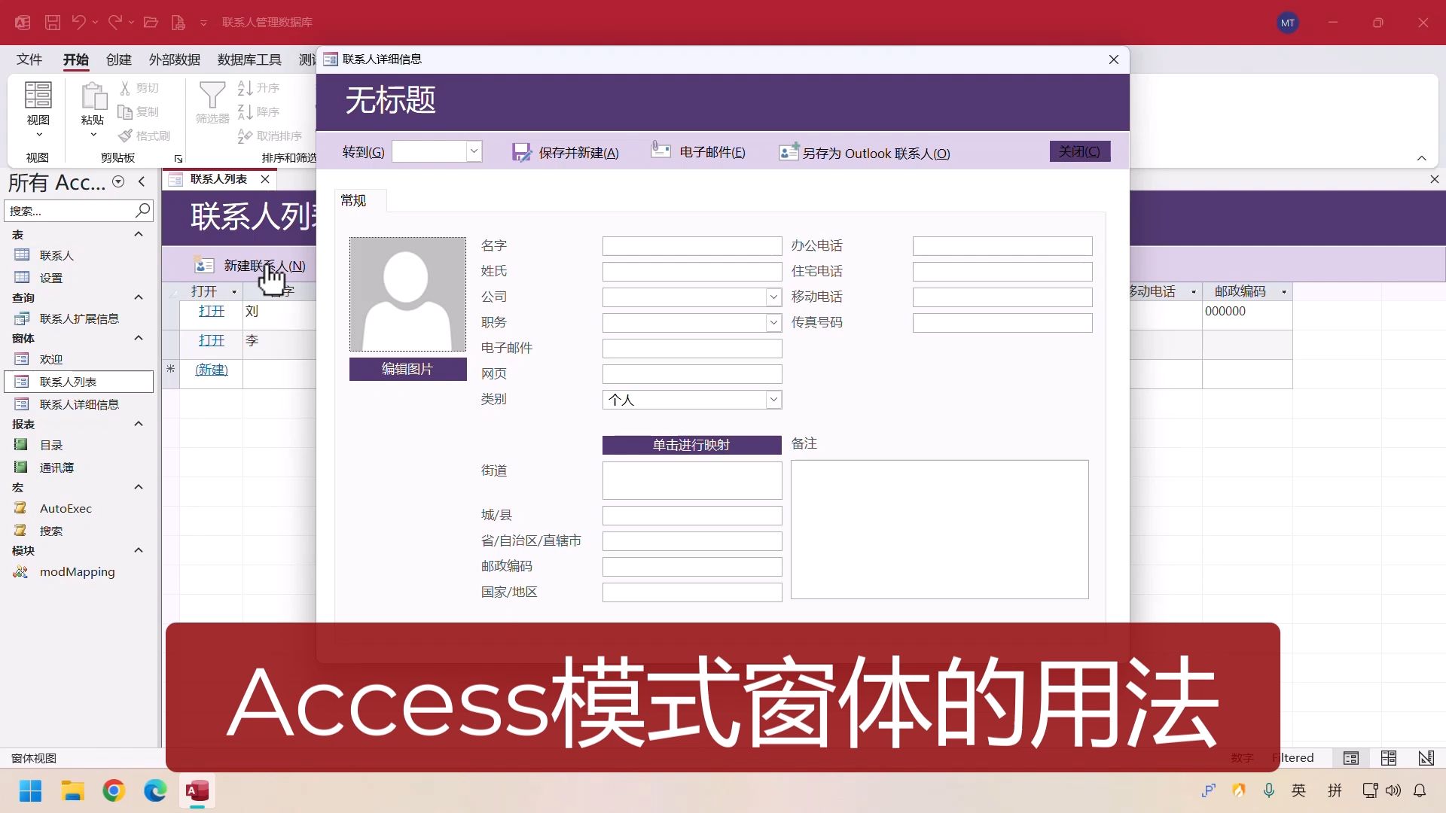Expand the 公司 dropdown arrow
The image size is (1446, 813).
tap(773, 297)
